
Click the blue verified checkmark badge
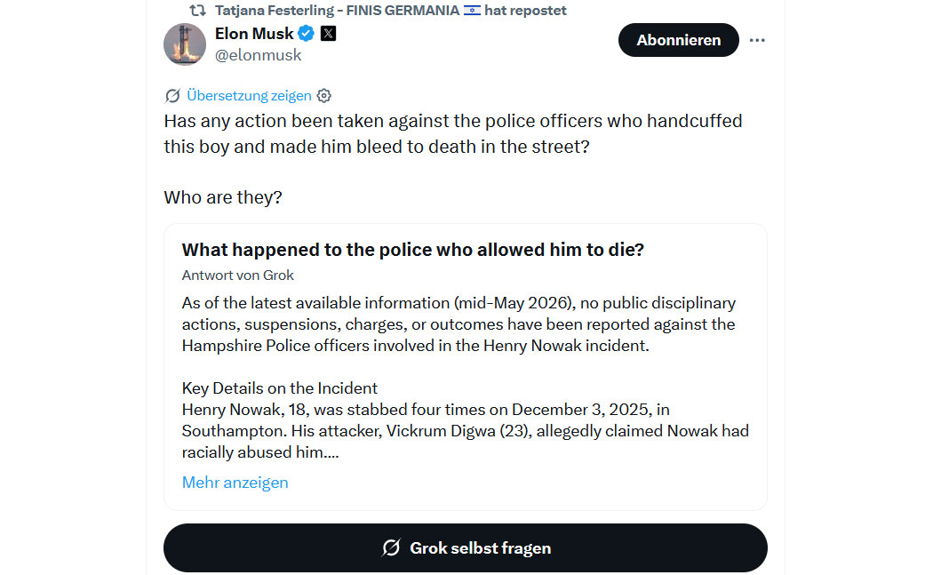tap(306, 34)
